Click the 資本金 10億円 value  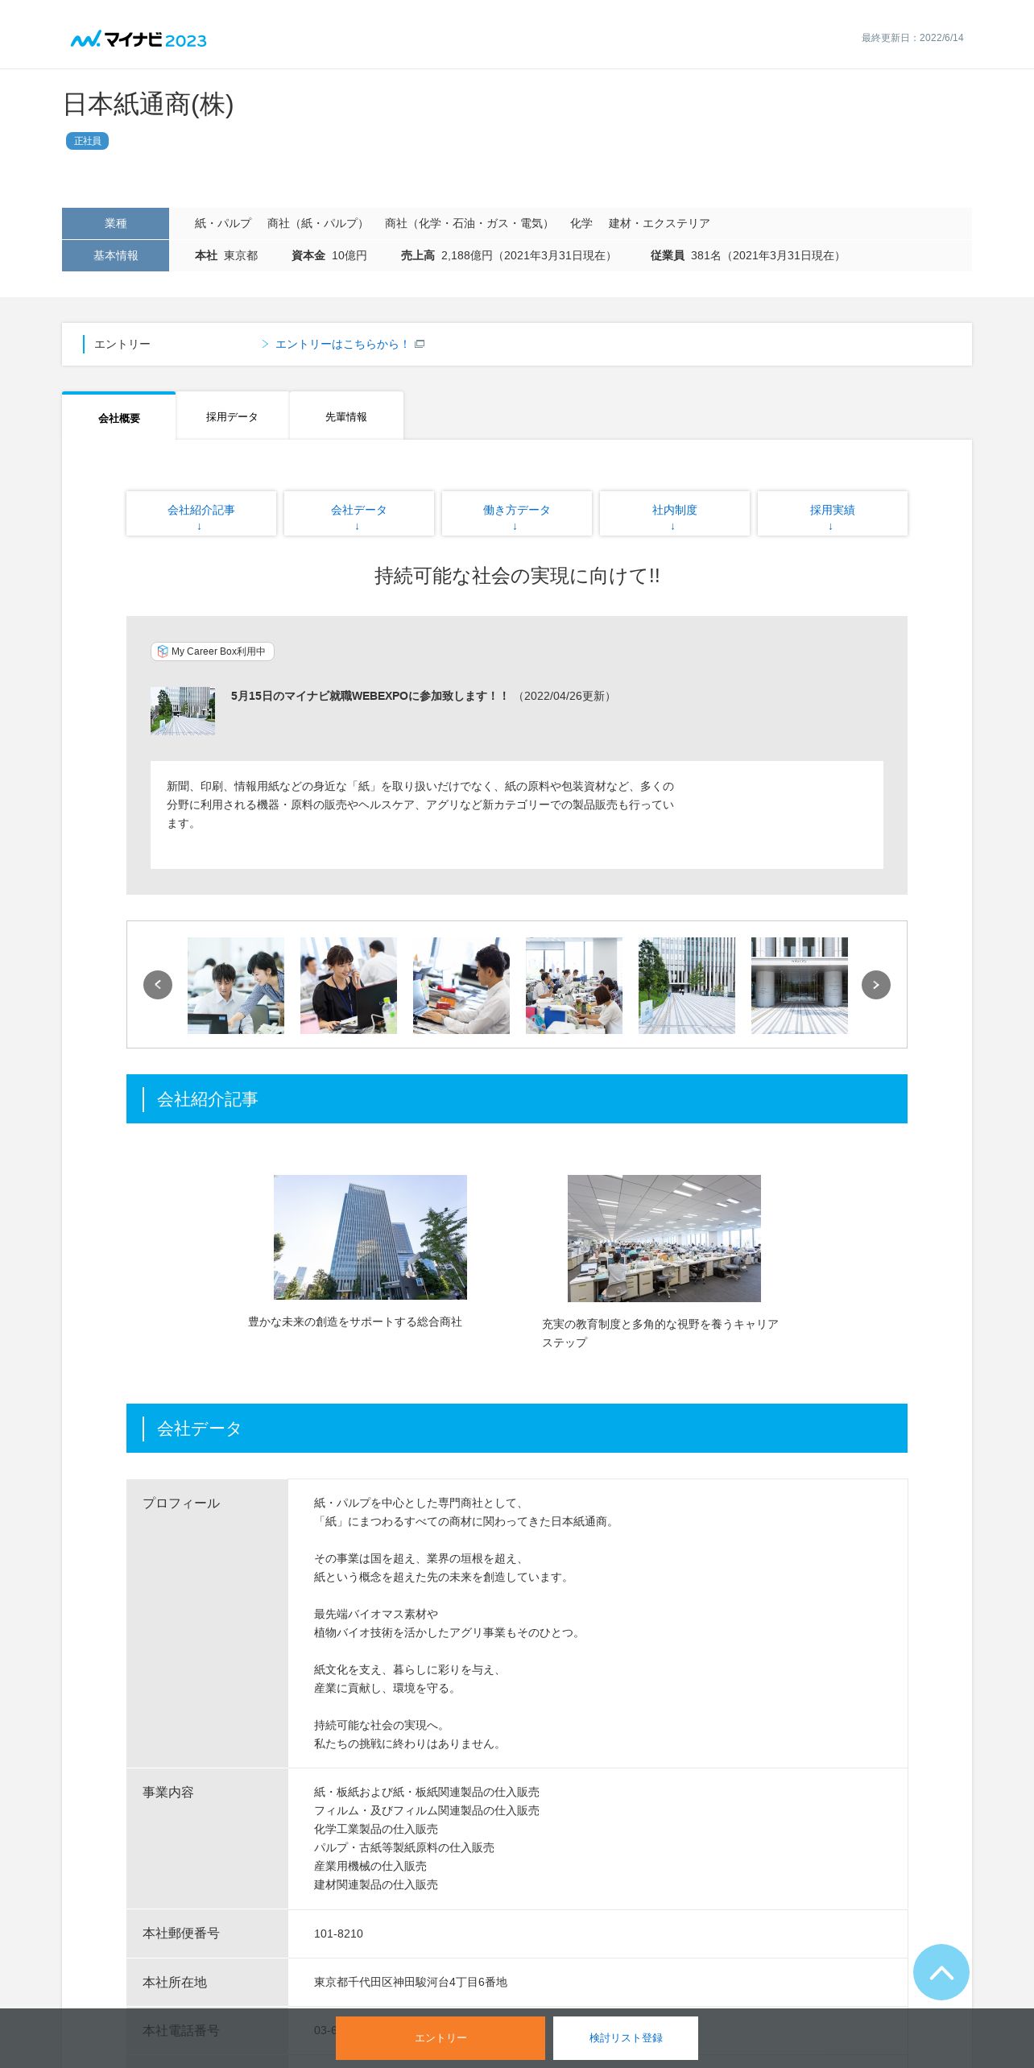point(329,255)
